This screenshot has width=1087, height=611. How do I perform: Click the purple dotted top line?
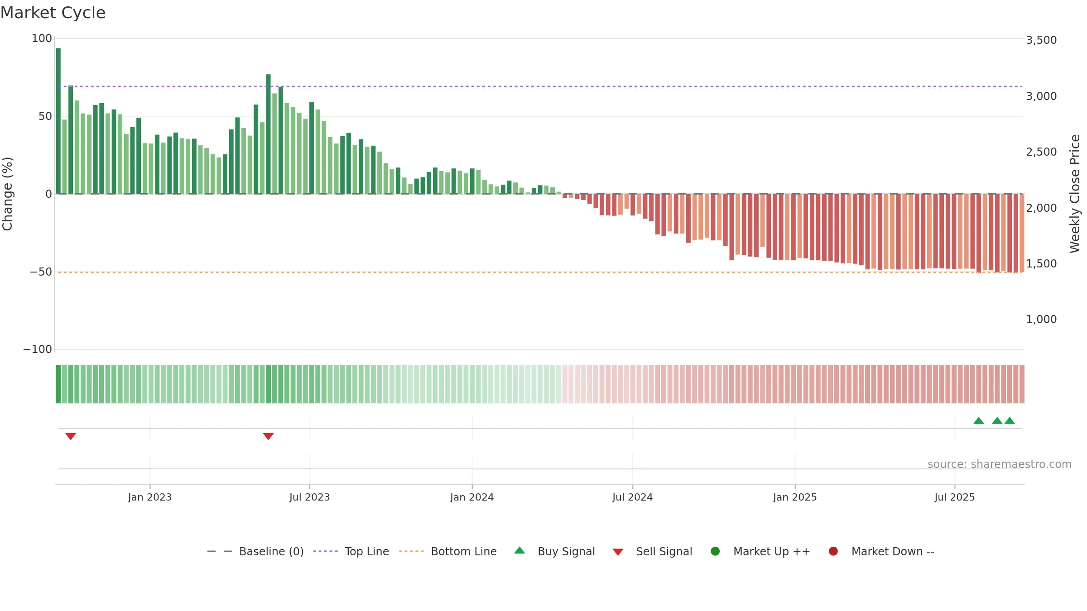(540, 86)
